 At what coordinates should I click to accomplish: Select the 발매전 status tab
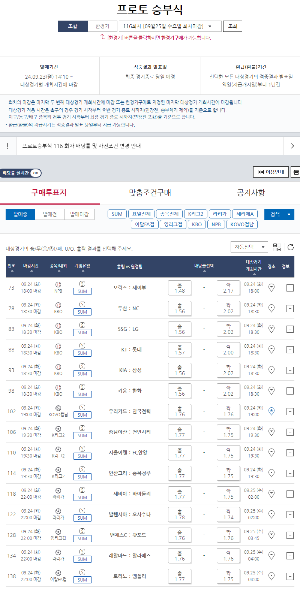50,214
